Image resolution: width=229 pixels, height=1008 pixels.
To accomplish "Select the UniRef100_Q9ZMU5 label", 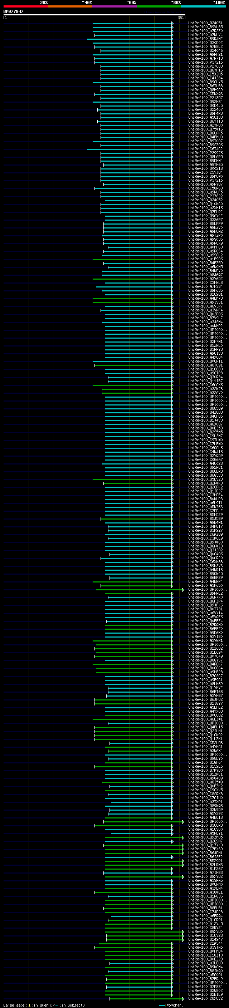I will point(205,837).
